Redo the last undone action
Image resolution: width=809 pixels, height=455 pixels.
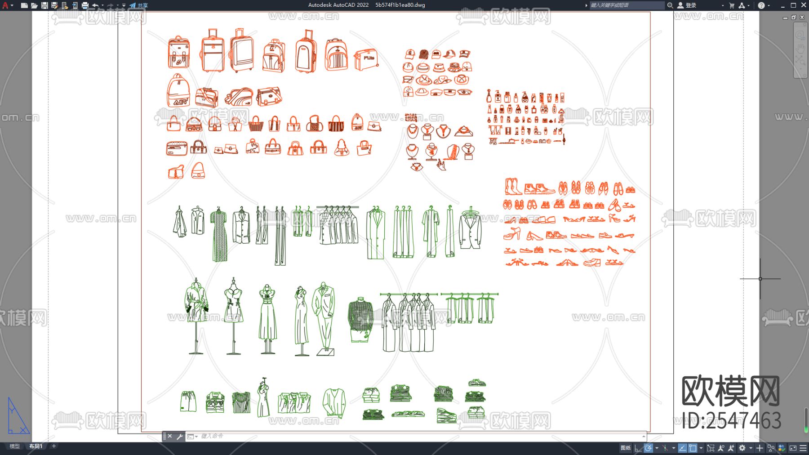[x=110, y=5]
